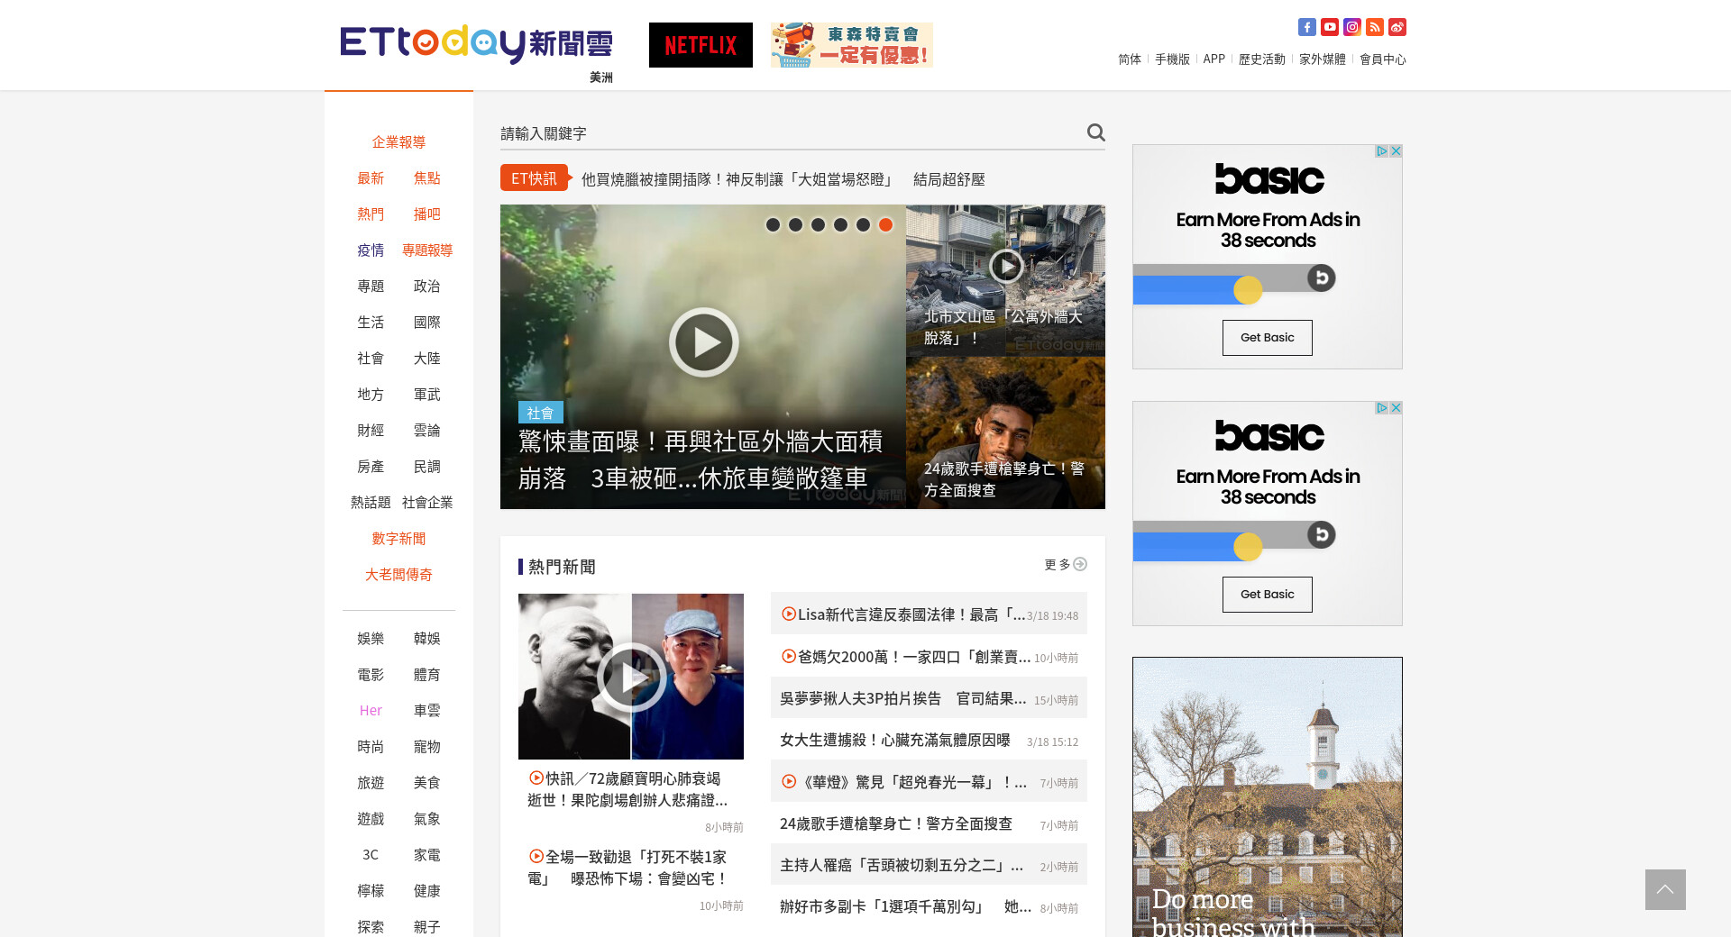1731x937 pixels.
Task: Open the 家外媒體 link
Action: tap(1323, 59)
